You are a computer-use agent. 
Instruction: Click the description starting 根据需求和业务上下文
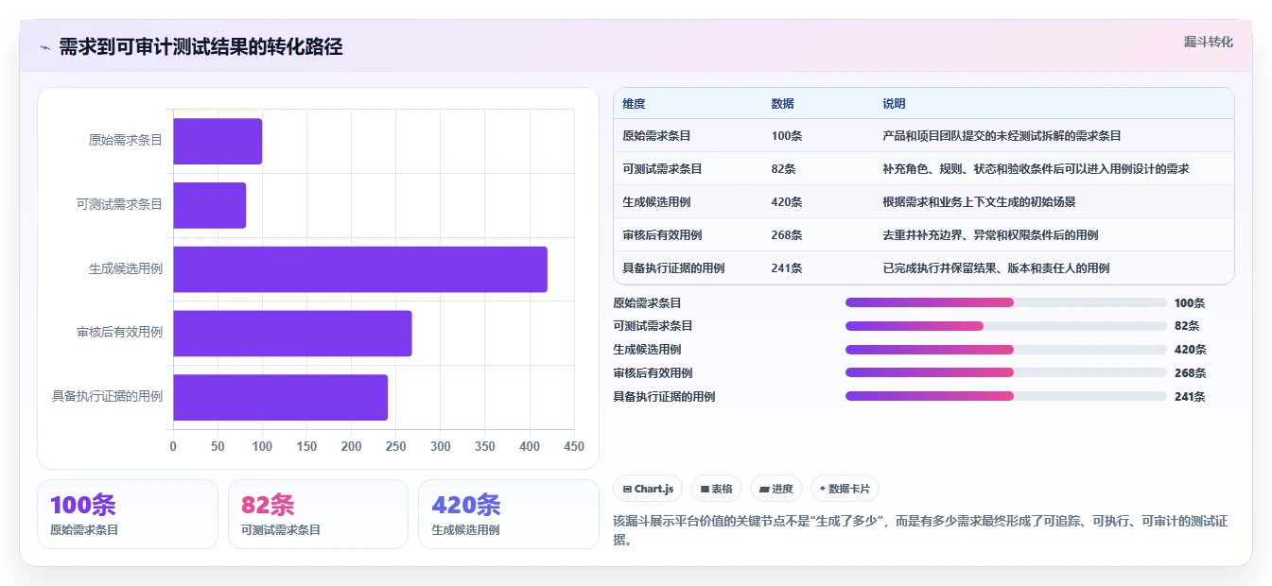(979, 202)
